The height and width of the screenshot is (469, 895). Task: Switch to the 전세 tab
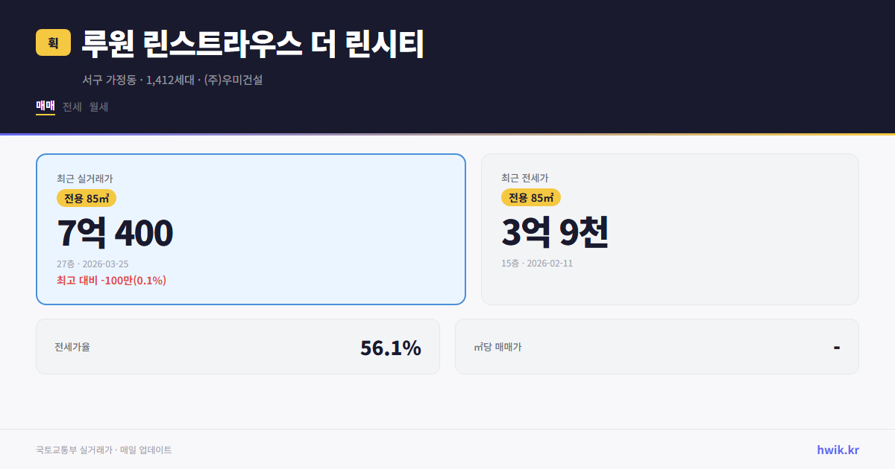72,107
